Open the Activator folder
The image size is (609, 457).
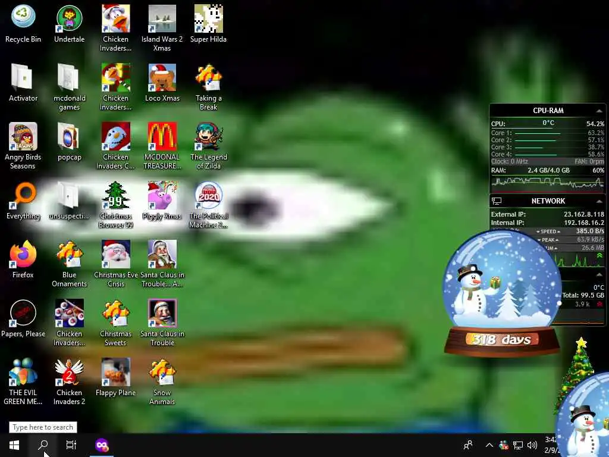(23, 82)
